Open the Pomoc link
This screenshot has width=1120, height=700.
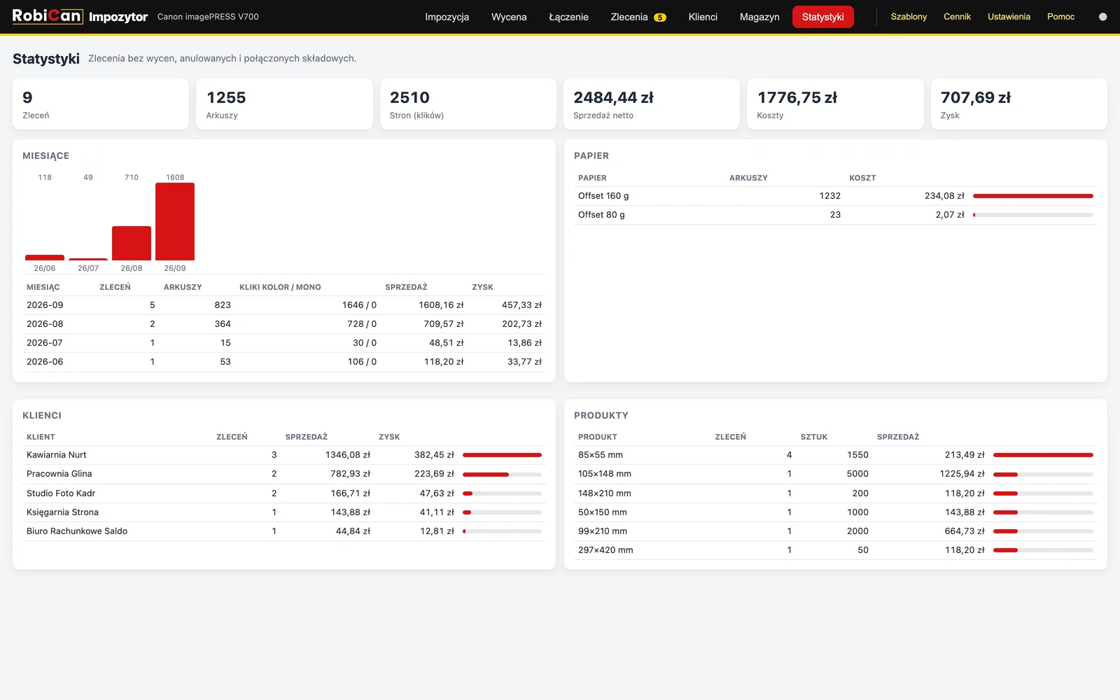1060,17
